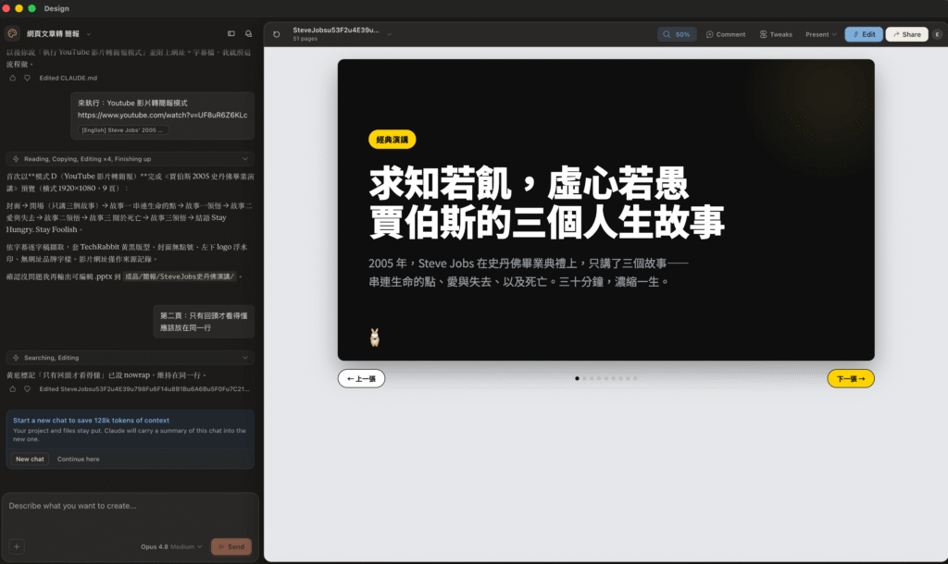Open the Opus 4.8 Medium model dropdown
The width and height of the screenshot is (948, 564).
point(171,546)
